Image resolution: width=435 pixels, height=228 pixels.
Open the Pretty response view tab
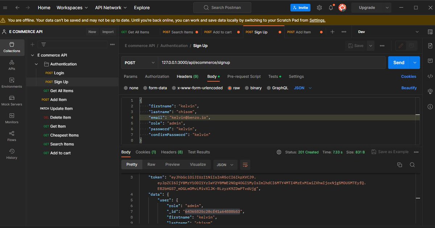pos(131,164)
